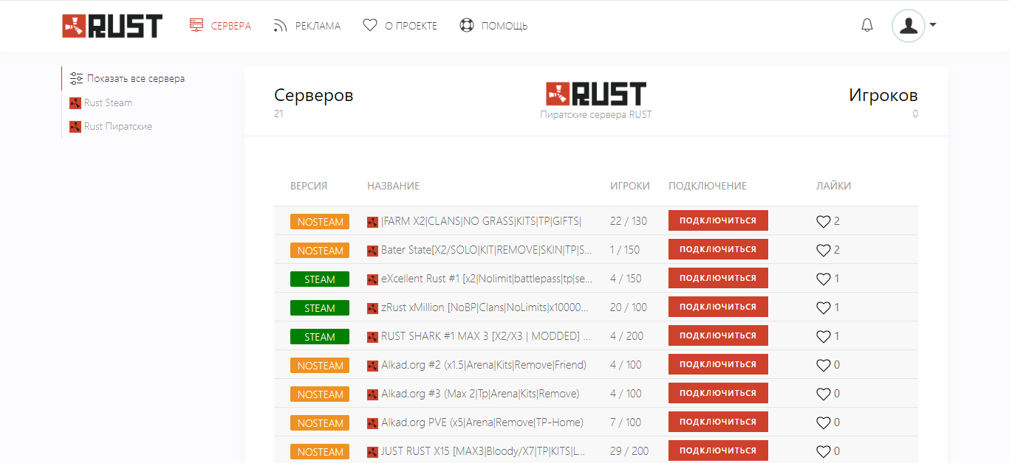Click the Rust icon beside Rust Steam
Screen dimensions: 1009x463
coord(75,103)
